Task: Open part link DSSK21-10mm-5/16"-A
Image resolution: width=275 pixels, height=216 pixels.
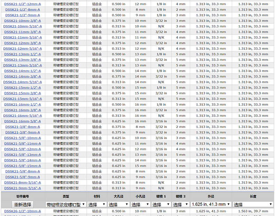Action: pyautogui.click(x=23, y=26)
